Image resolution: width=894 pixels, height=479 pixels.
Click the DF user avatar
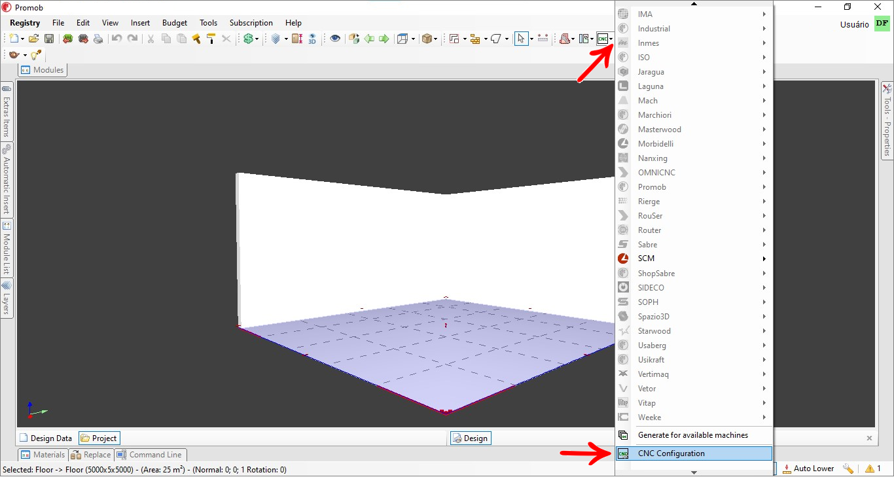click(x=882, y=24)
